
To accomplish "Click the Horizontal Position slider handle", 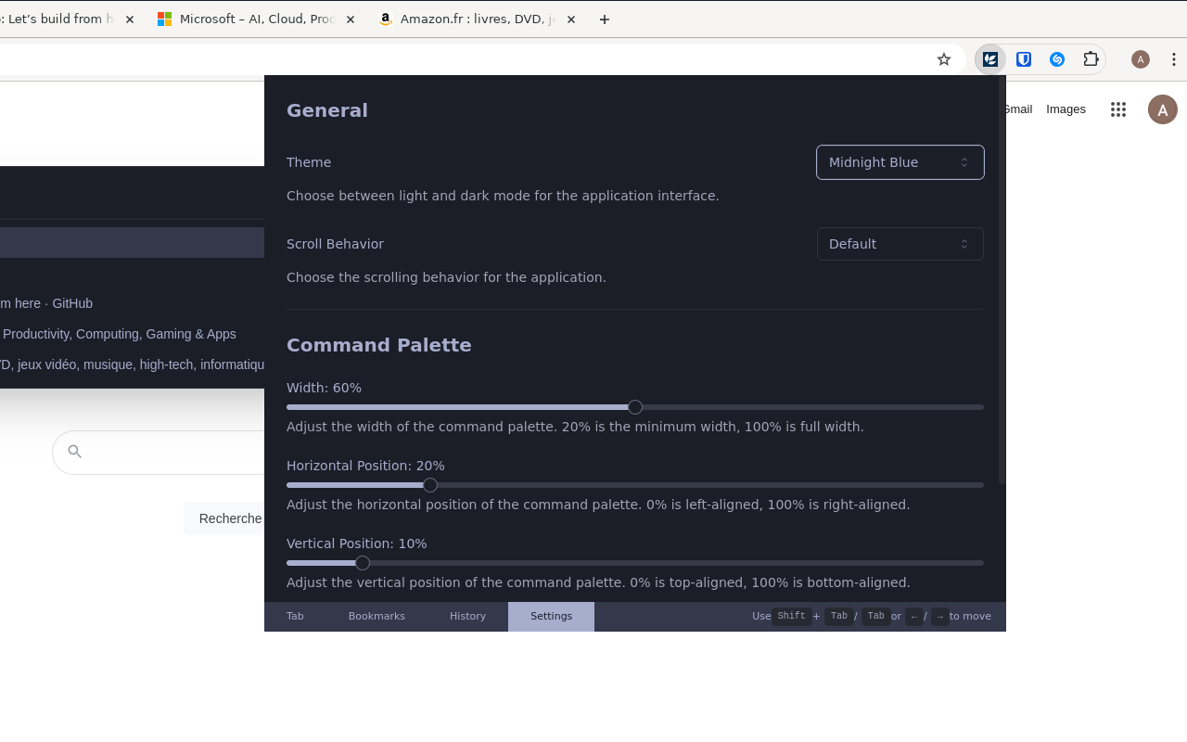I will (430, 485).
